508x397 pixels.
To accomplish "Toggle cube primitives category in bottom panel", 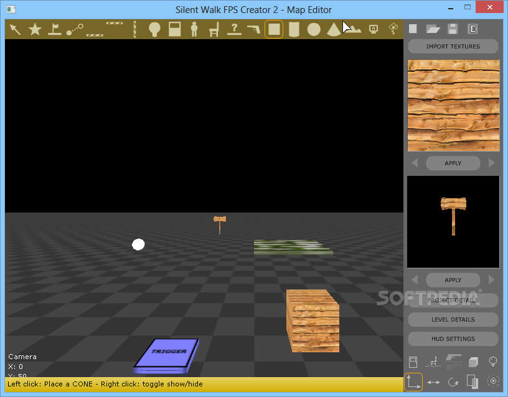I will (473, 362).
